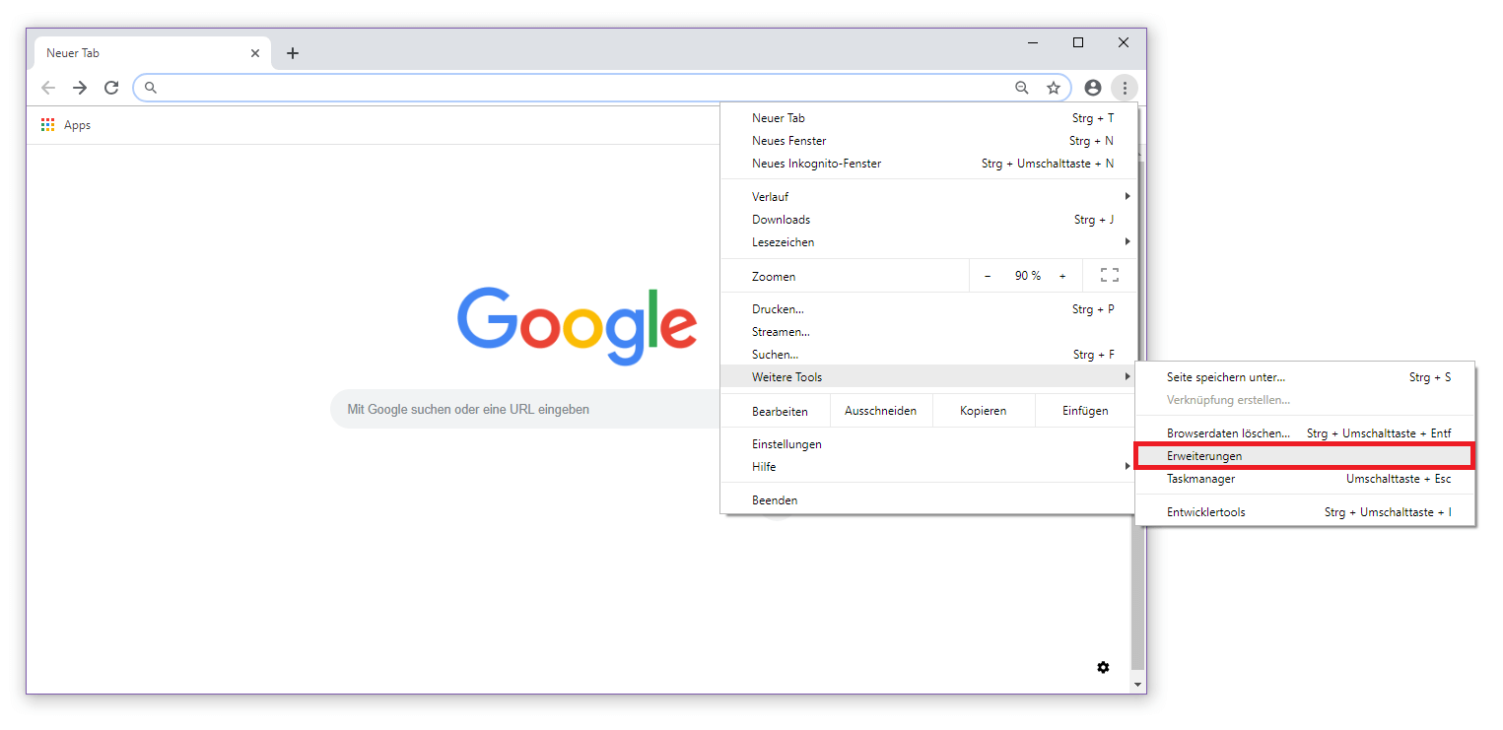1503x730 pixels.
Task: Open the profile account icon
Action: pos(1093,88)
